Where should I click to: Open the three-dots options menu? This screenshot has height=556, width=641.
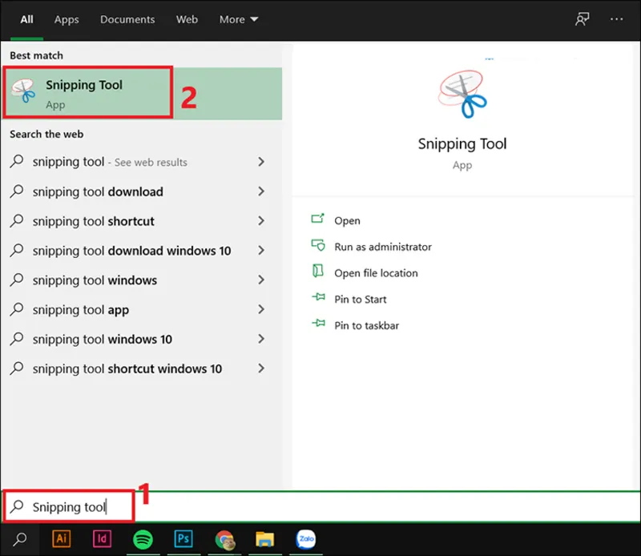tap(616, 18)
